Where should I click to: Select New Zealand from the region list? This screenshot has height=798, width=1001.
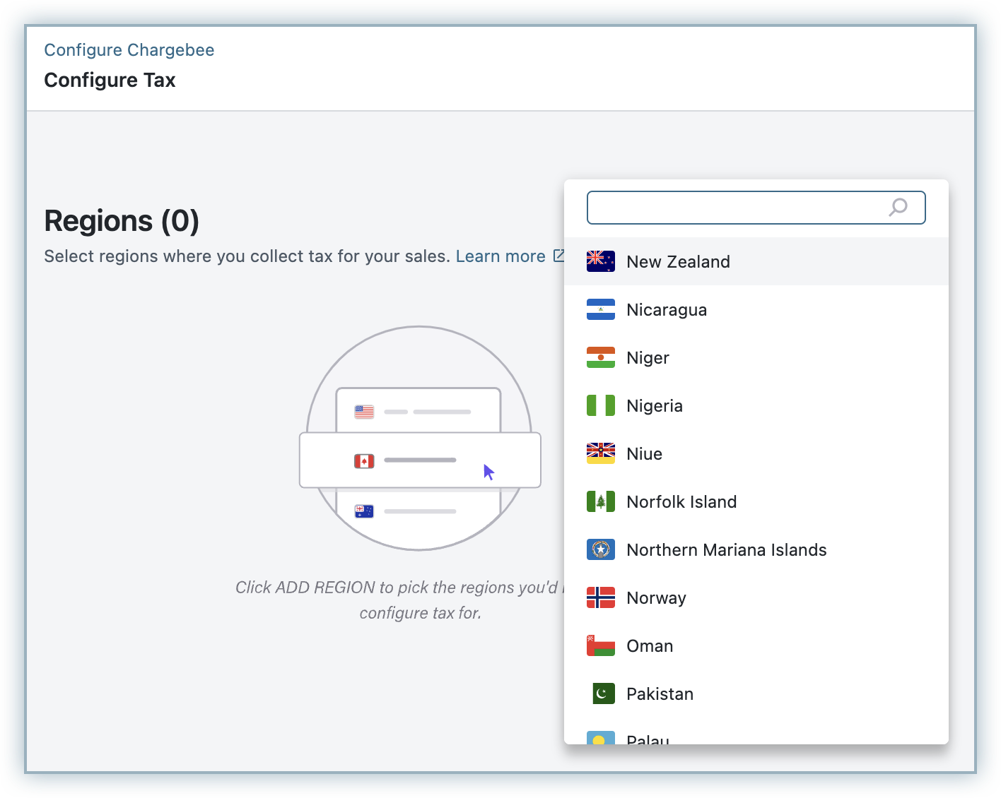(x=678, y=262)
